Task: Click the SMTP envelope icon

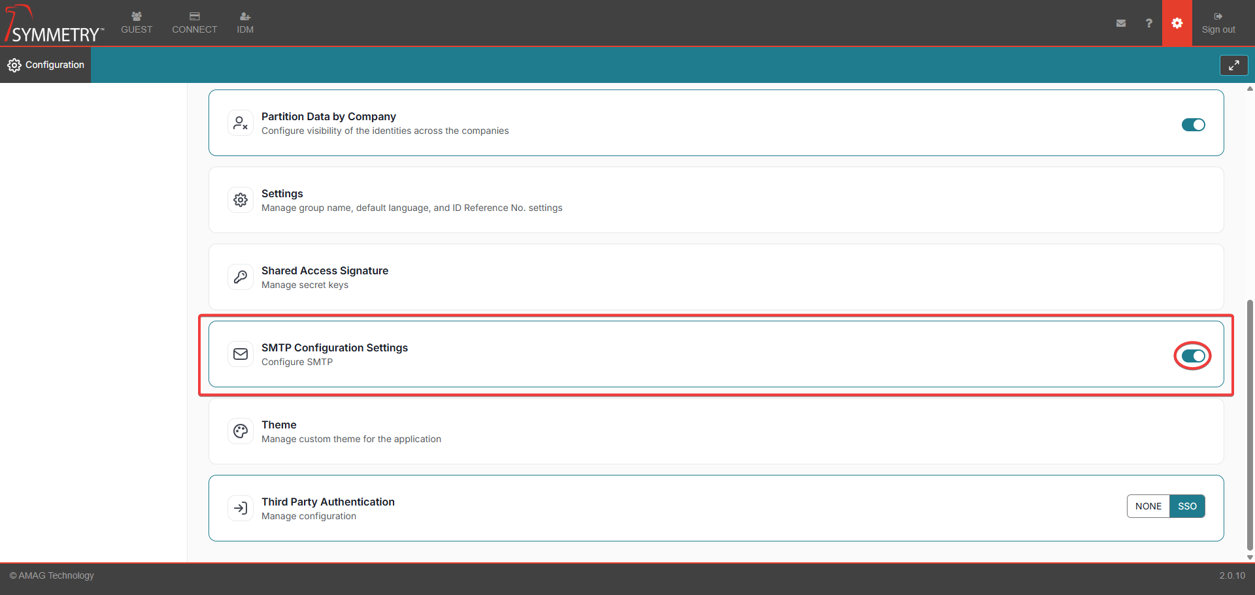Action: [x=241, y=354]
